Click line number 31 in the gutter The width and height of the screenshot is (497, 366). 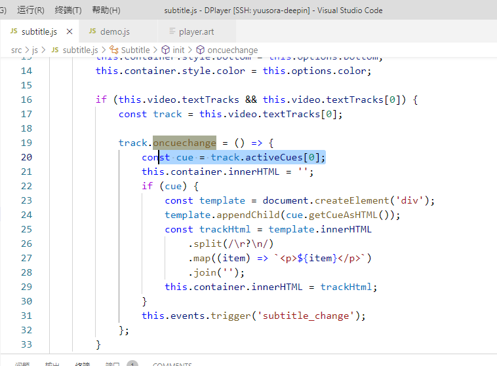(27, 316)
